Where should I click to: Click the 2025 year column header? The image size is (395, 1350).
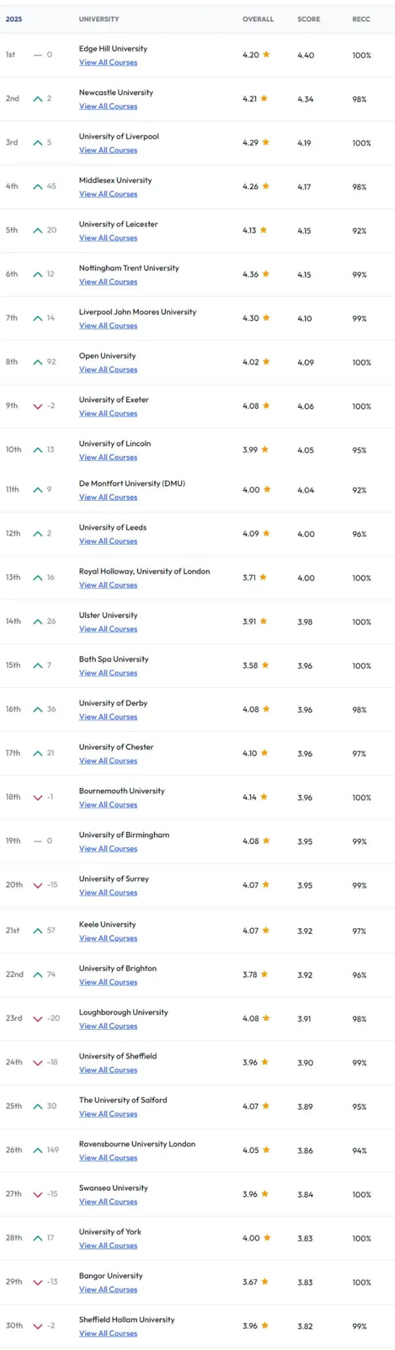14,19
